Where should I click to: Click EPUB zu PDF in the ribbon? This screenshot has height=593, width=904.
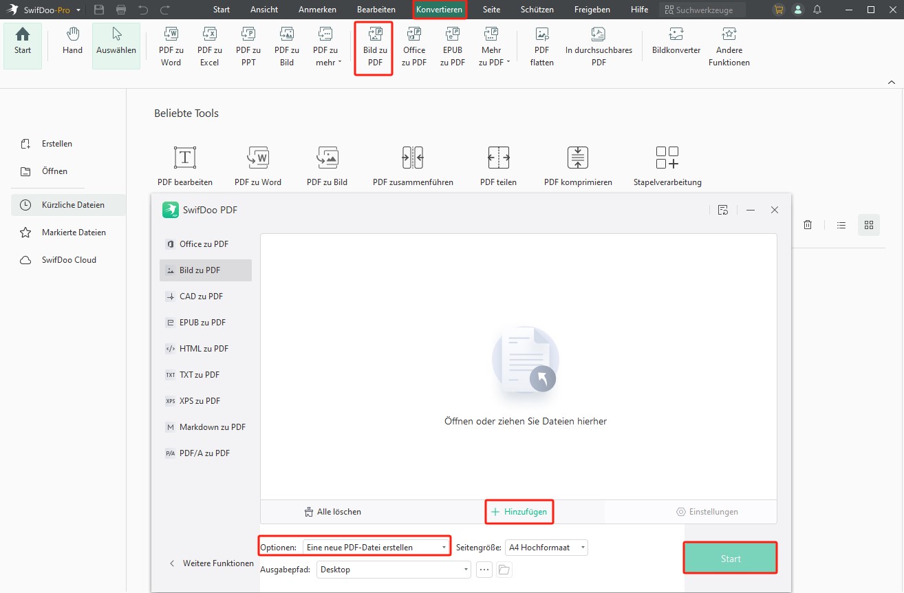pyautogui.click(x=453, y=47)
